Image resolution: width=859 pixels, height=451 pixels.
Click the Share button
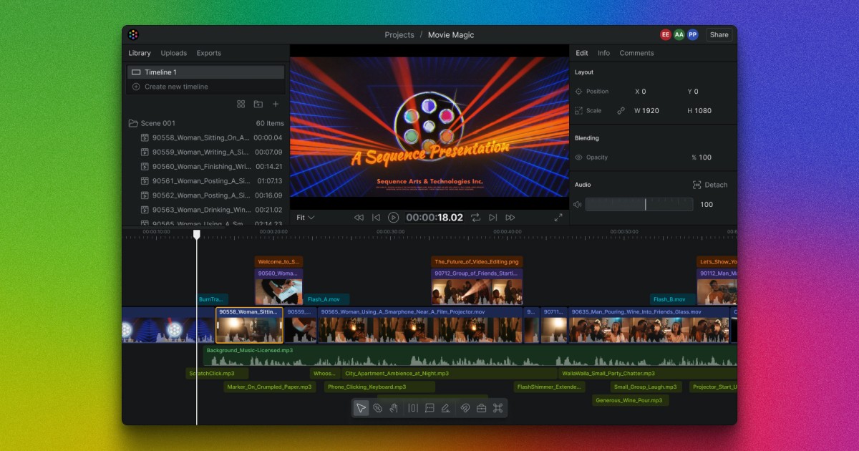tap(719, 34)
